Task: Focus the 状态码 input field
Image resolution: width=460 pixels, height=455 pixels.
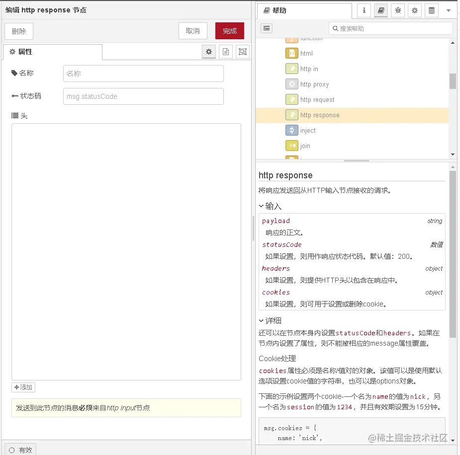Action: coord(143,96)
